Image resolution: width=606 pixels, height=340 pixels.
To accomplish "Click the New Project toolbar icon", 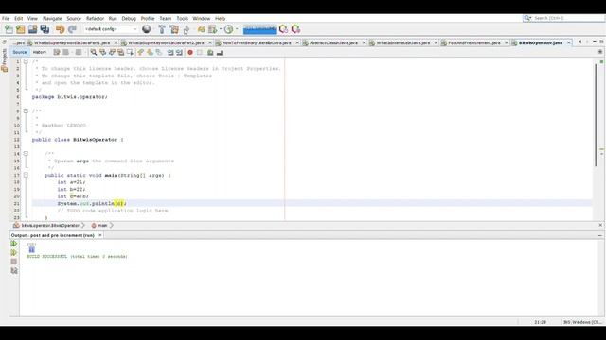I will [x=21, y=29].
